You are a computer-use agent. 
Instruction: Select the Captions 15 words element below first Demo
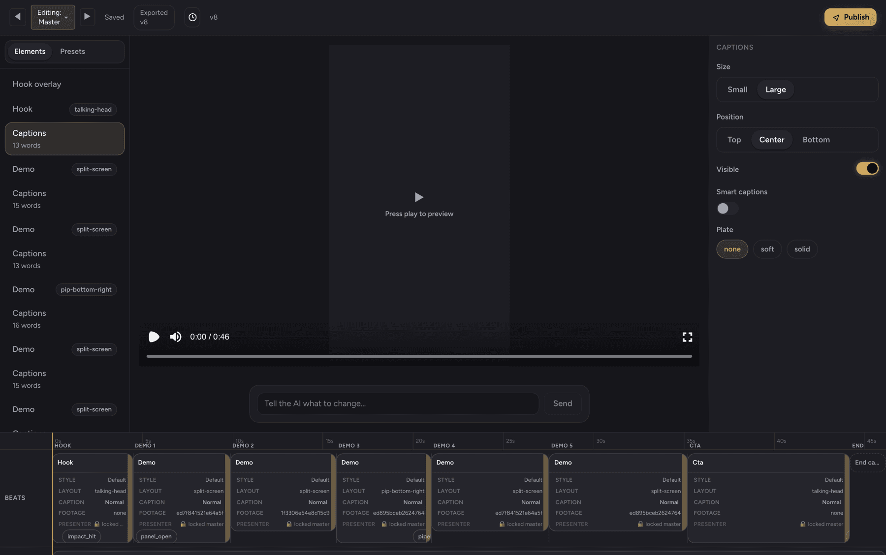pos(64,199)
